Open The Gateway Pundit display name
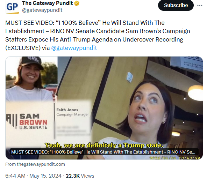 48,3
